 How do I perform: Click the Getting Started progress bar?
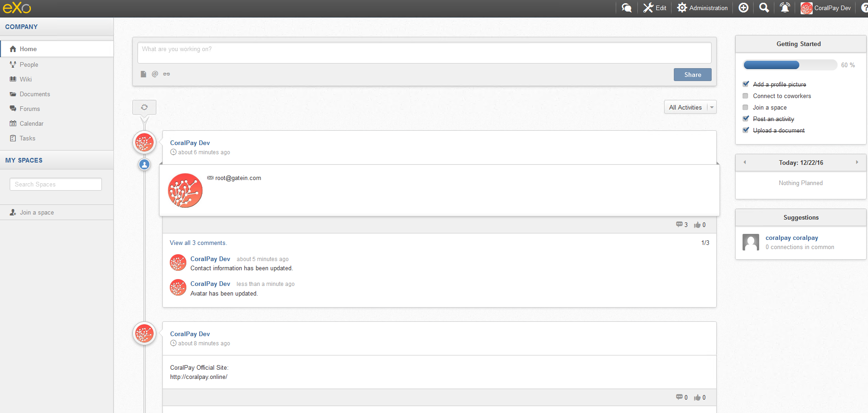[x=790, y=65]
